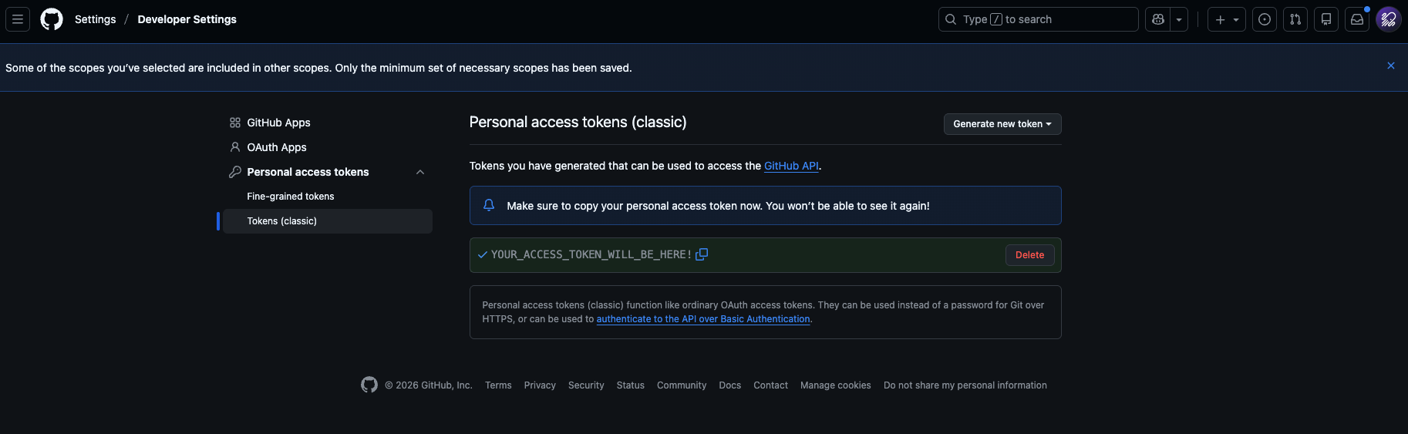
Task: Open authenticate to the API over Basic Authentication link
Action: coord(703,319)
